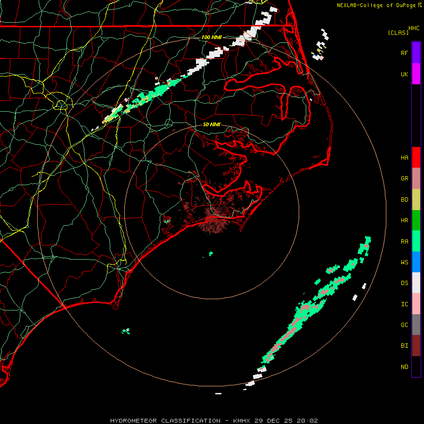The width and height of the screenshot is (424, 424).
Task: Click the '20:02' timestamp text
Action: click(x=307, y=421)
